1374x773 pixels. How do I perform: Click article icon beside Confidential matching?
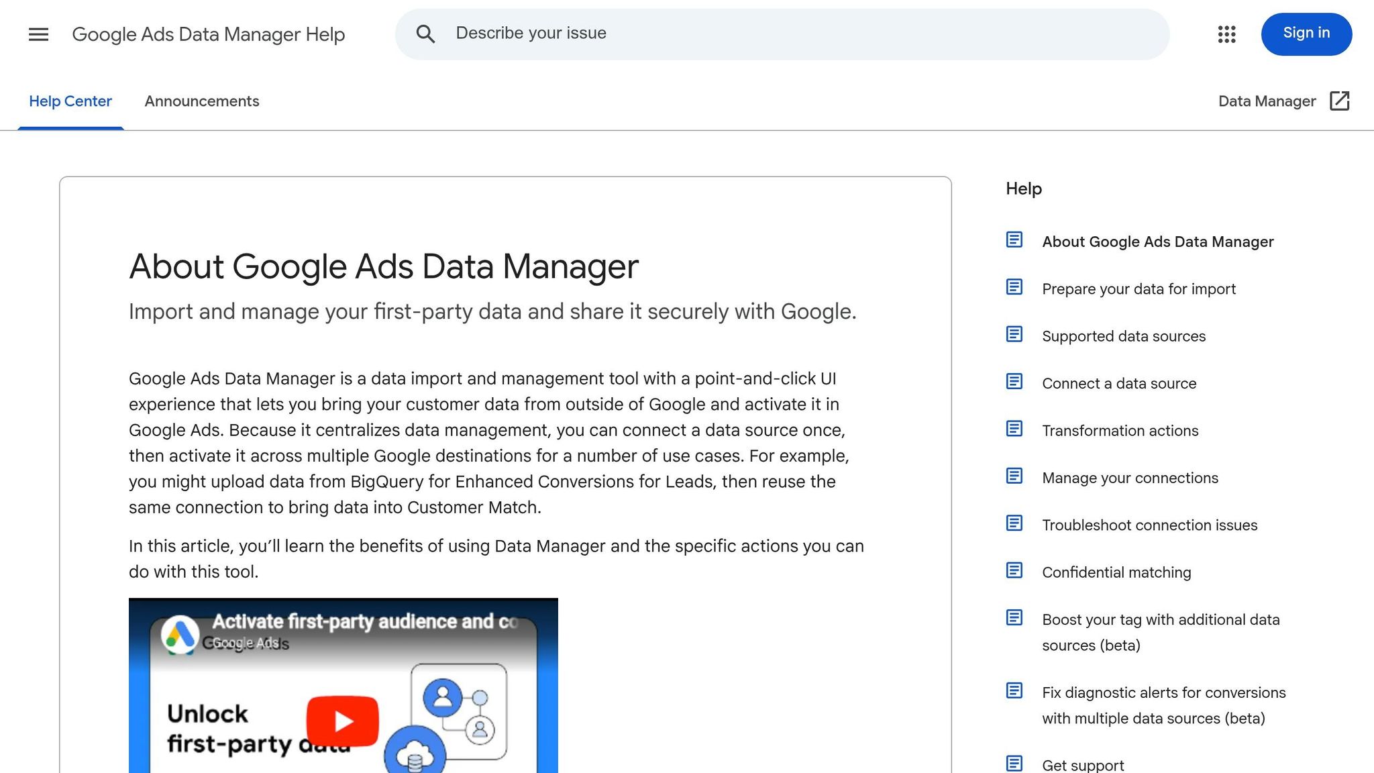click(x=1014, y=570)
